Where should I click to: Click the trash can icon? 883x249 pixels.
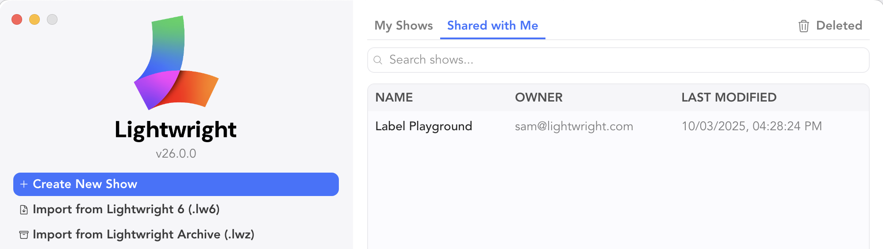pyautogui.click(x=803, y=26)
